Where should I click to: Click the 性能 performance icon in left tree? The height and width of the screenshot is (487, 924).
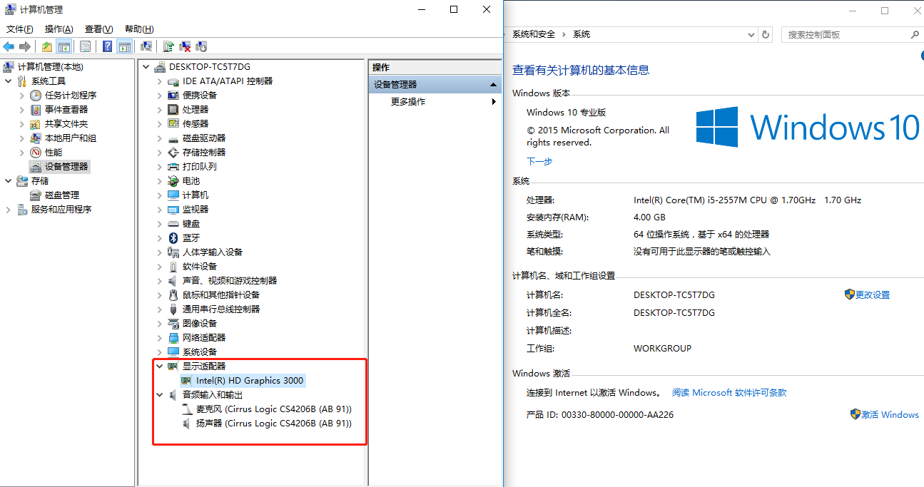(36, 152)
